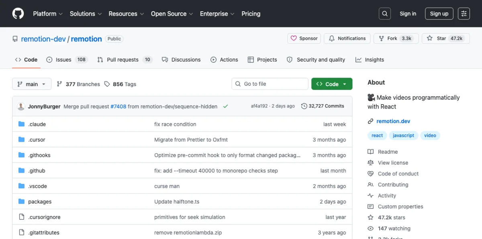Image resolution: width=482 pixels, height=239 pixels.
Task: Click the .cursor folder icon
Action: point(22,140)
